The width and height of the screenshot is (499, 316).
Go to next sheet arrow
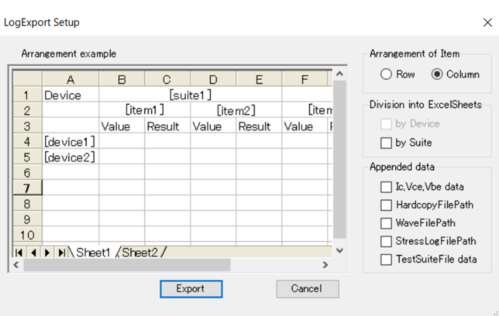coord(47,252)
